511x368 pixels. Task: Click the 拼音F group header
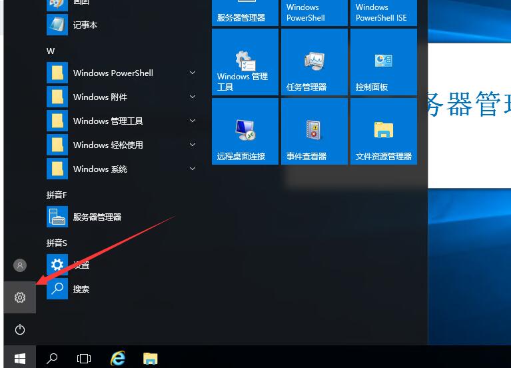coord(57,195)
